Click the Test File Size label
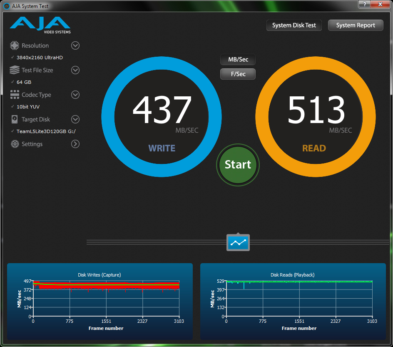The width and height of the screenshot is (393, 347). coord(37,70)
